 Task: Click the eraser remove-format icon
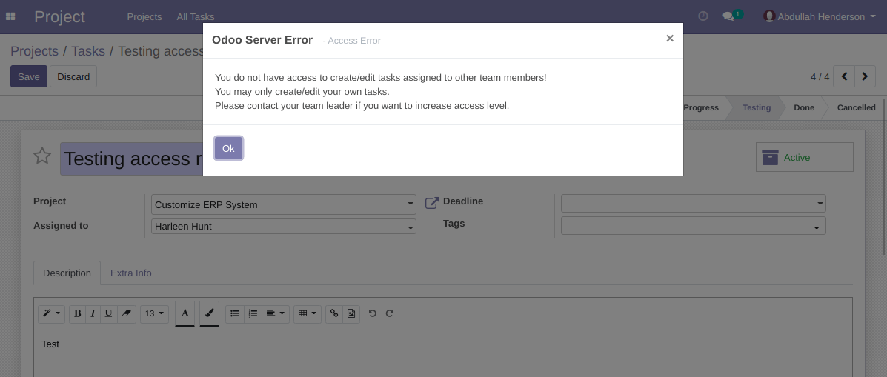click(126, 313)
